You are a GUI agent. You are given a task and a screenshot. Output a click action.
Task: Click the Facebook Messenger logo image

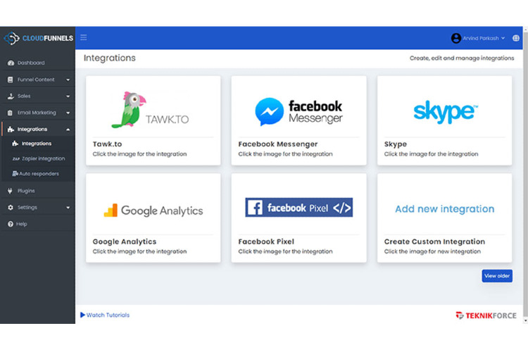(x=298, y=111)
